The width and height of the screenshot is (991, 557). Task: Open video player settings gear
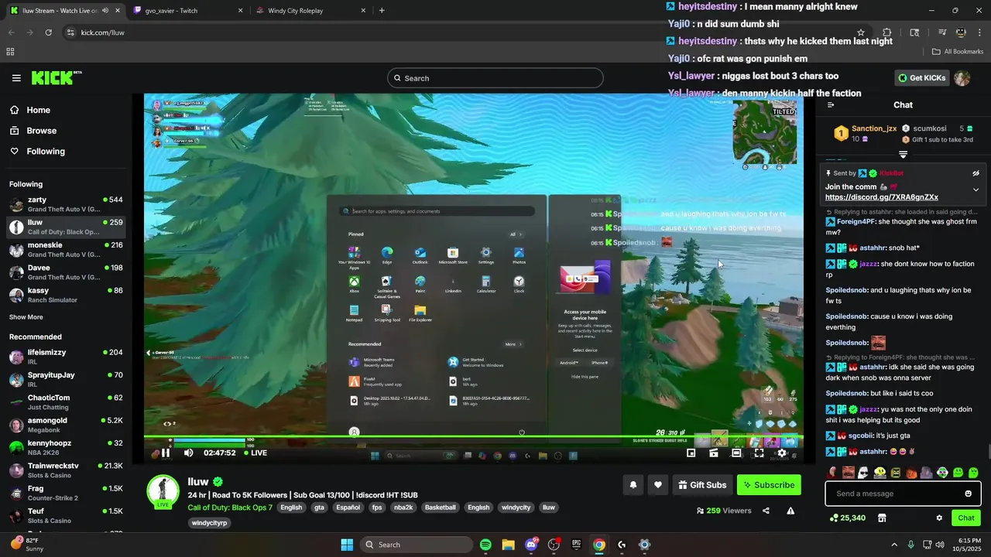(x=782, y=453)
